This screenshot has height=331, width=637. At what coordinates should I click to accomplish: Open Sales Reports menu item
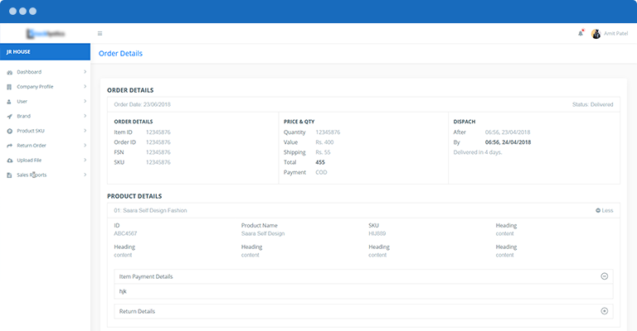click(32, 175)
